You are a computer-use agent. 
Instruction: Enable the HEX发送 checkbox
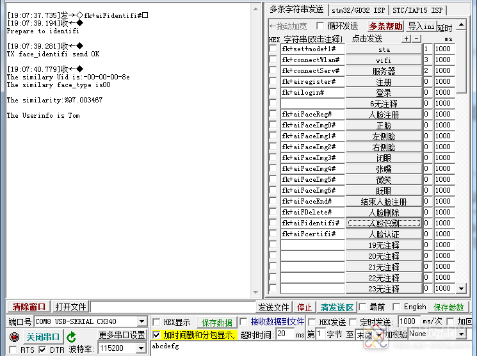(312, 322)
